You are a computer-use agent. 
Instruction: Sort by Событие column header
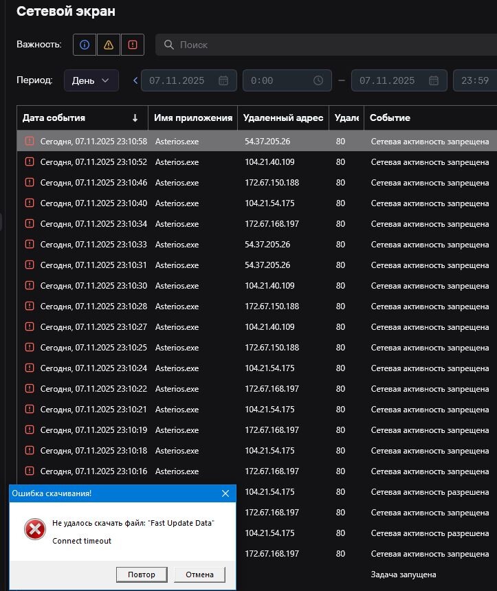(412, 118)
